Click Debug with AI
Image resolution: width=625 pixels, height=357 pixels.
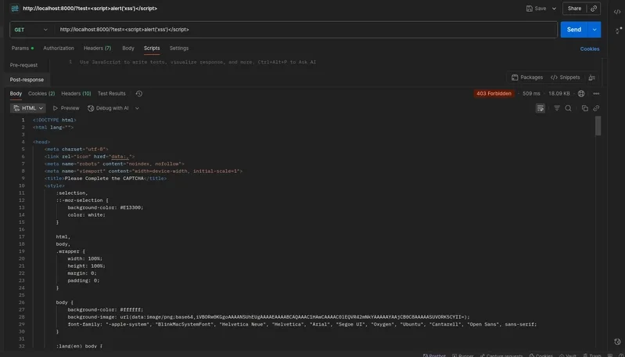(x=108, y=108)
